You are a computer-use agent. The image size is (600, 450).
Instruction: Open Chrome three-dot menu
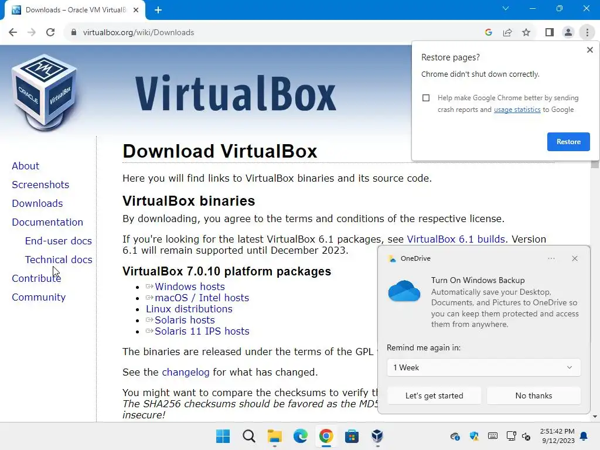pyautogui.click(x=587, y=33)
